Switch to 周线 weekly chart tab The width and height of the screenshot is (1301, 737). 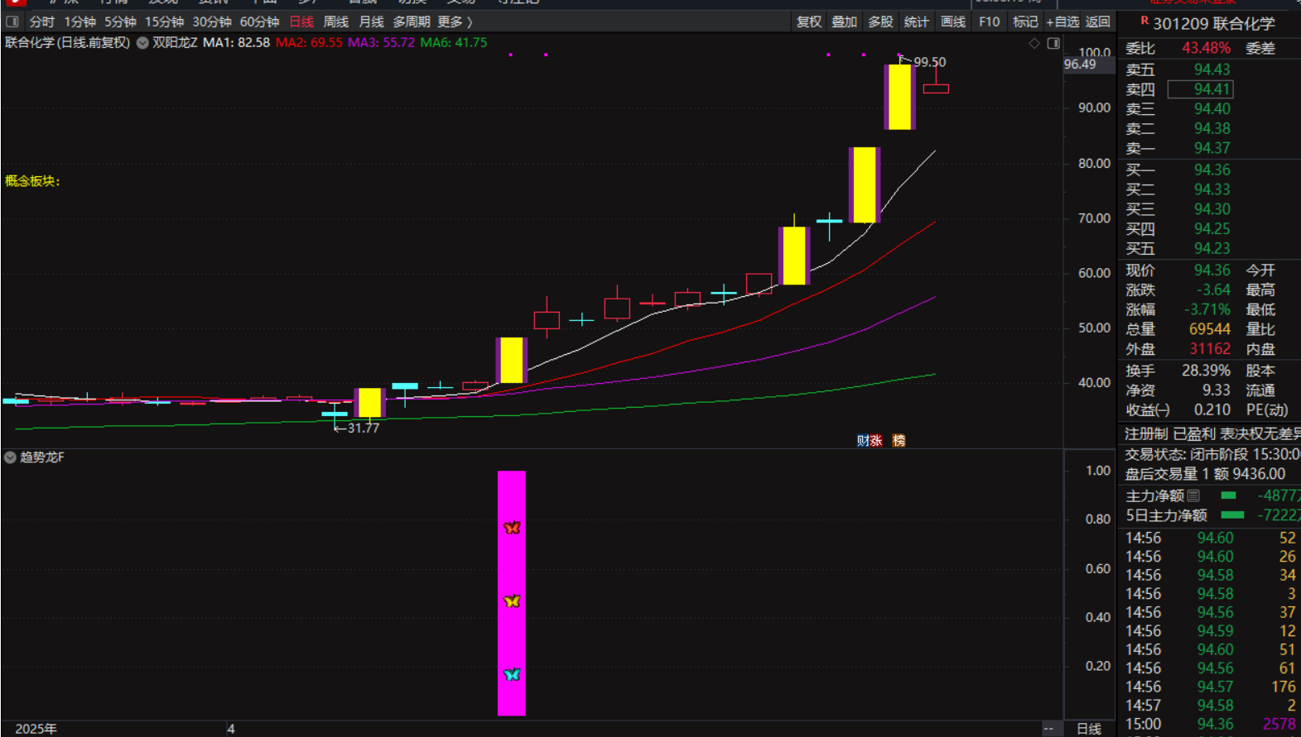coord(335,22)
